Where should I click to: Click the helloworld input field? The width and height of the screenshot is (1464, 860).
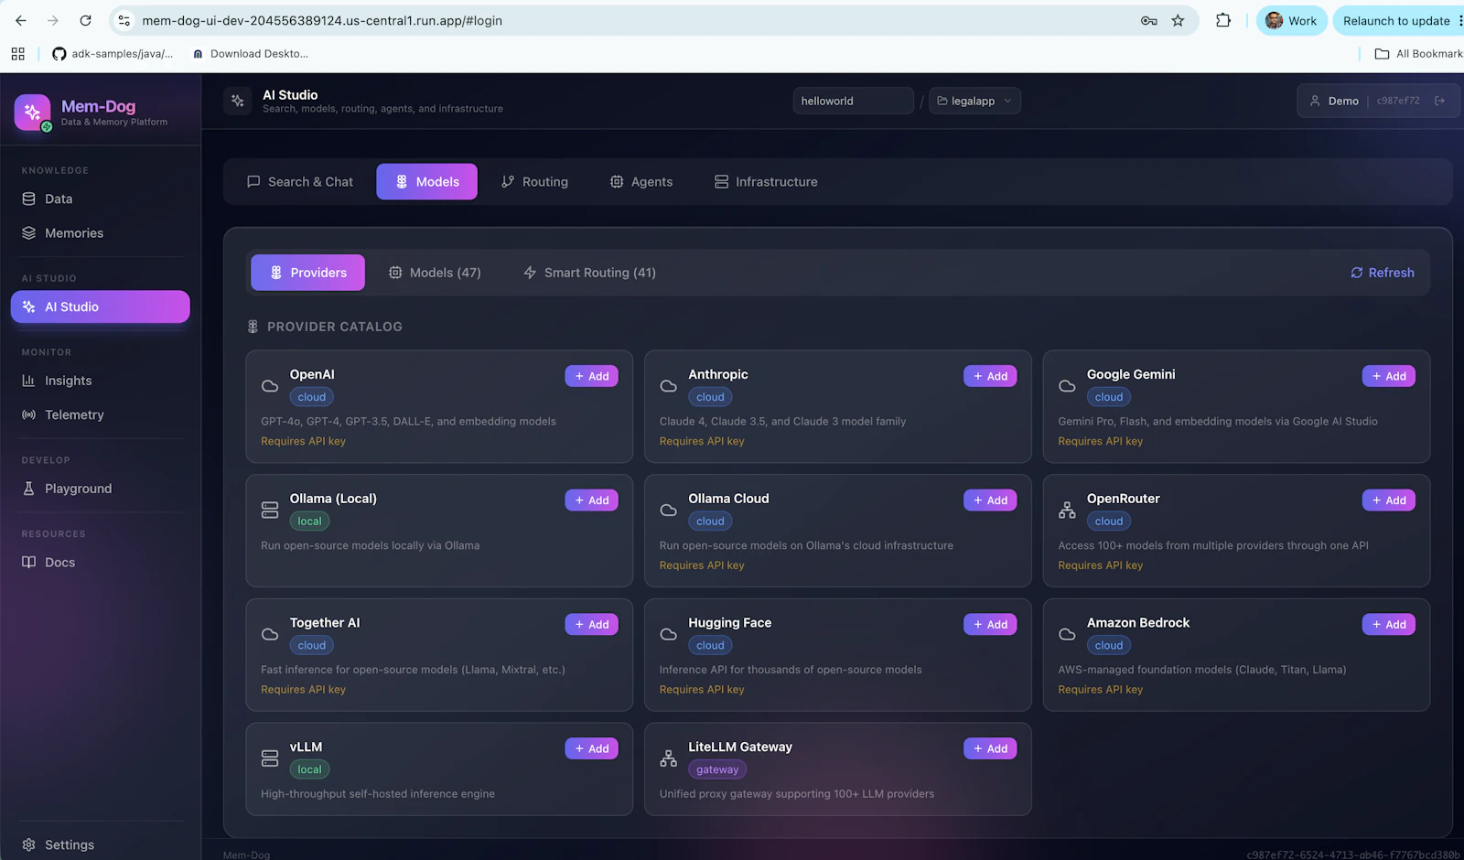[854, 101]
